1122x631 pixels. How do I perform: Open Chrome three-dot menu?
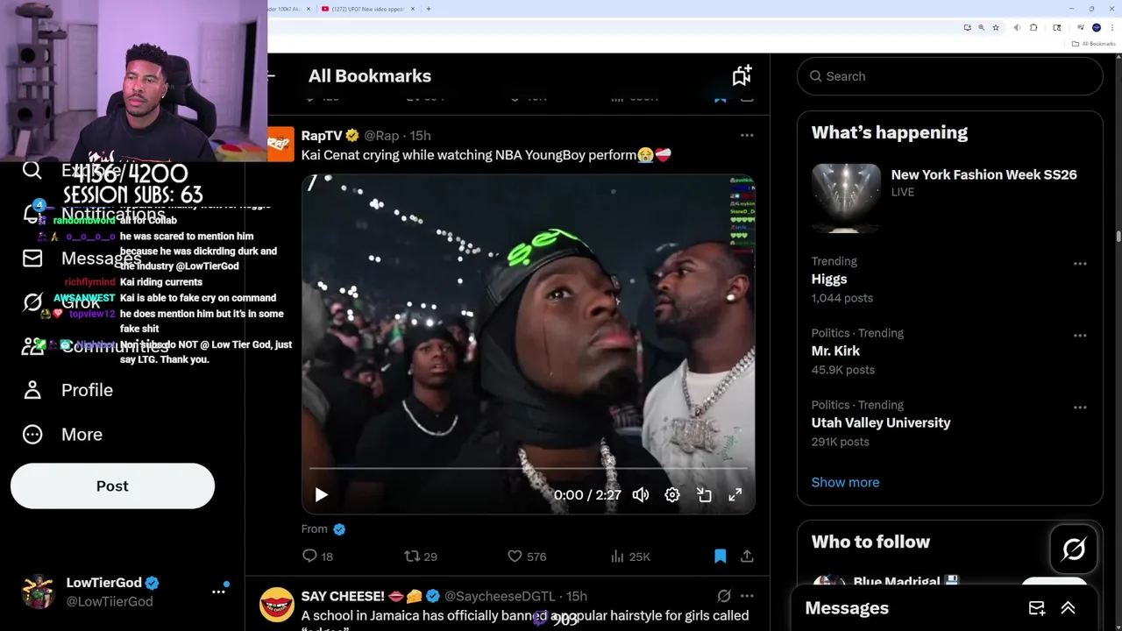click(x=1111, y=27)
